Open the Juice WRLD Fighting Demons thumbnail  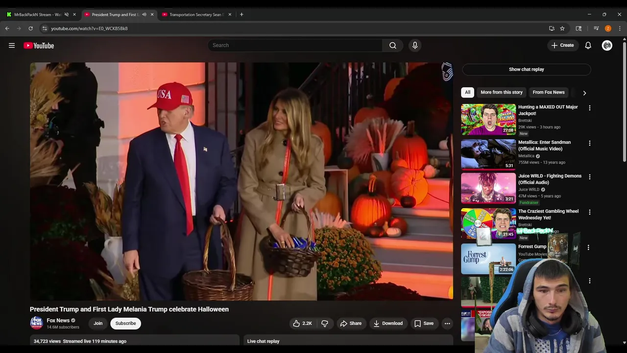488,188
